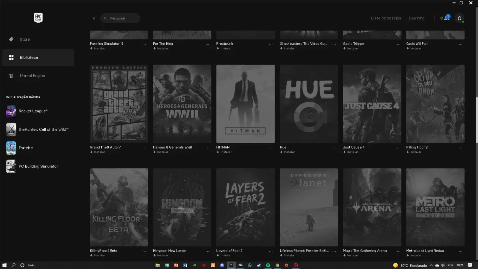The width and height of the screenshot is (478, 269).
Task: Select the Hue game cover
Action: [x=309, y=104]
